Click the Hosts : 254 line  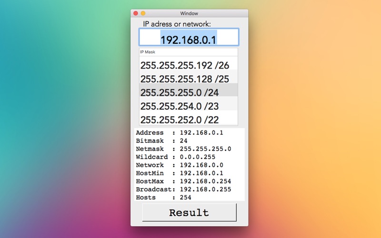coord(163,197)
